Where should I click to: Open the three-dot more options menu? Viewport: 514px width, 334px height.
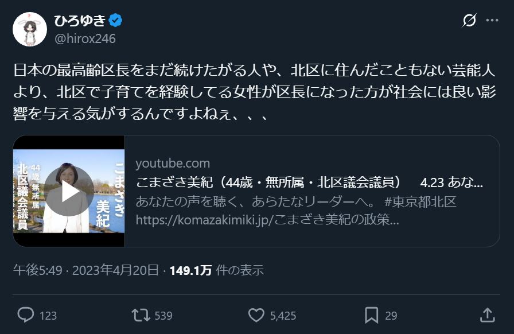click(492, 21)
